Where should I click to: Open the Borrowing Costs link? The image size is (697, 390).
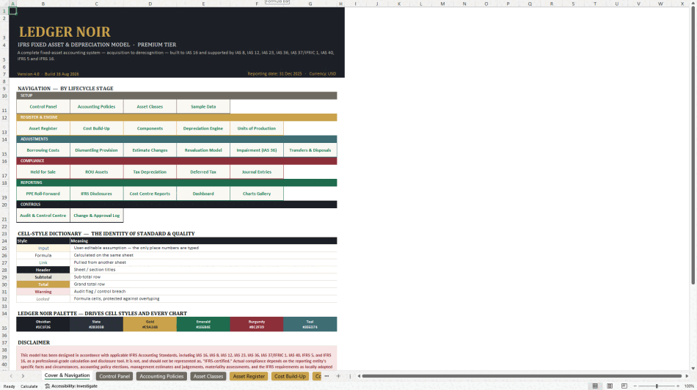click(x=43, y=150)
